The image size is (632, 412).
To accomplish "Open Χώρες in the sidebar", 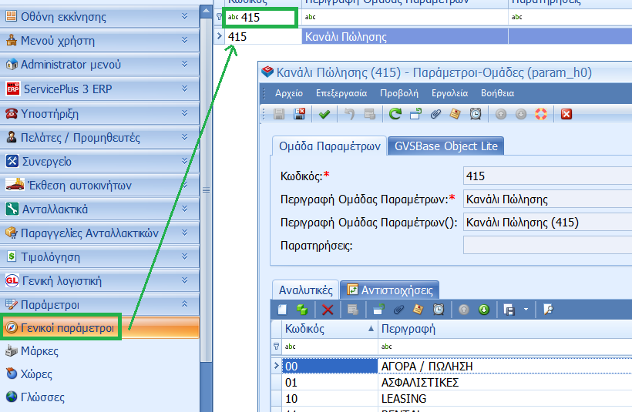I will (36, 374).
